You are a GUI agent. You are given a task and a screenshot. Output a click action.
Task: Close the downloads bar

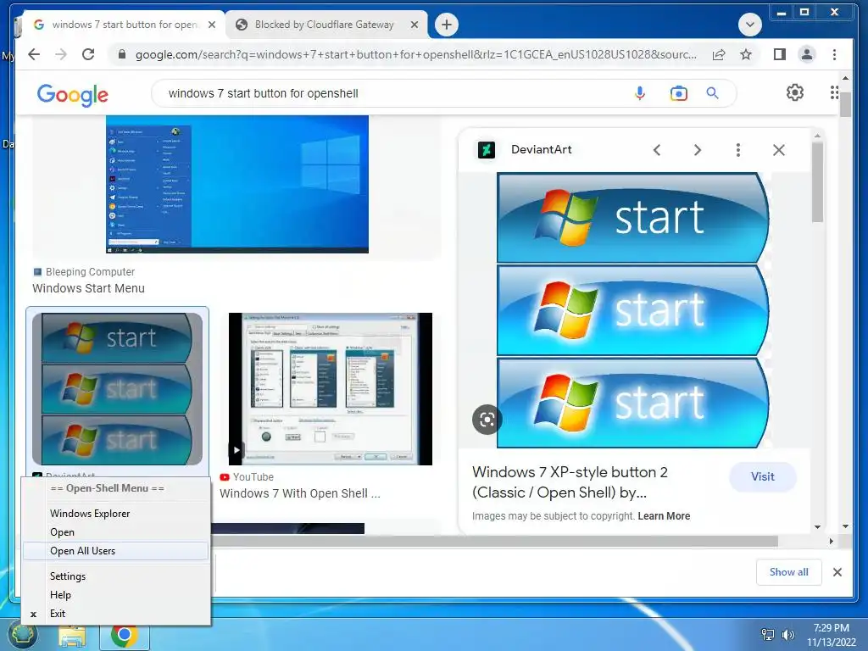tap(837, 572)
